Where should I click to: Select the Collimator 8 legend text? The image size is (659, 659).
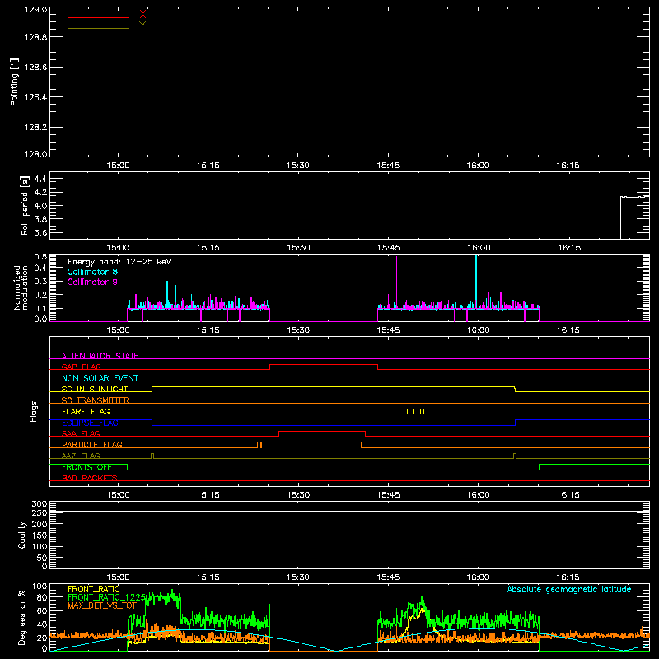click(92, 272)
